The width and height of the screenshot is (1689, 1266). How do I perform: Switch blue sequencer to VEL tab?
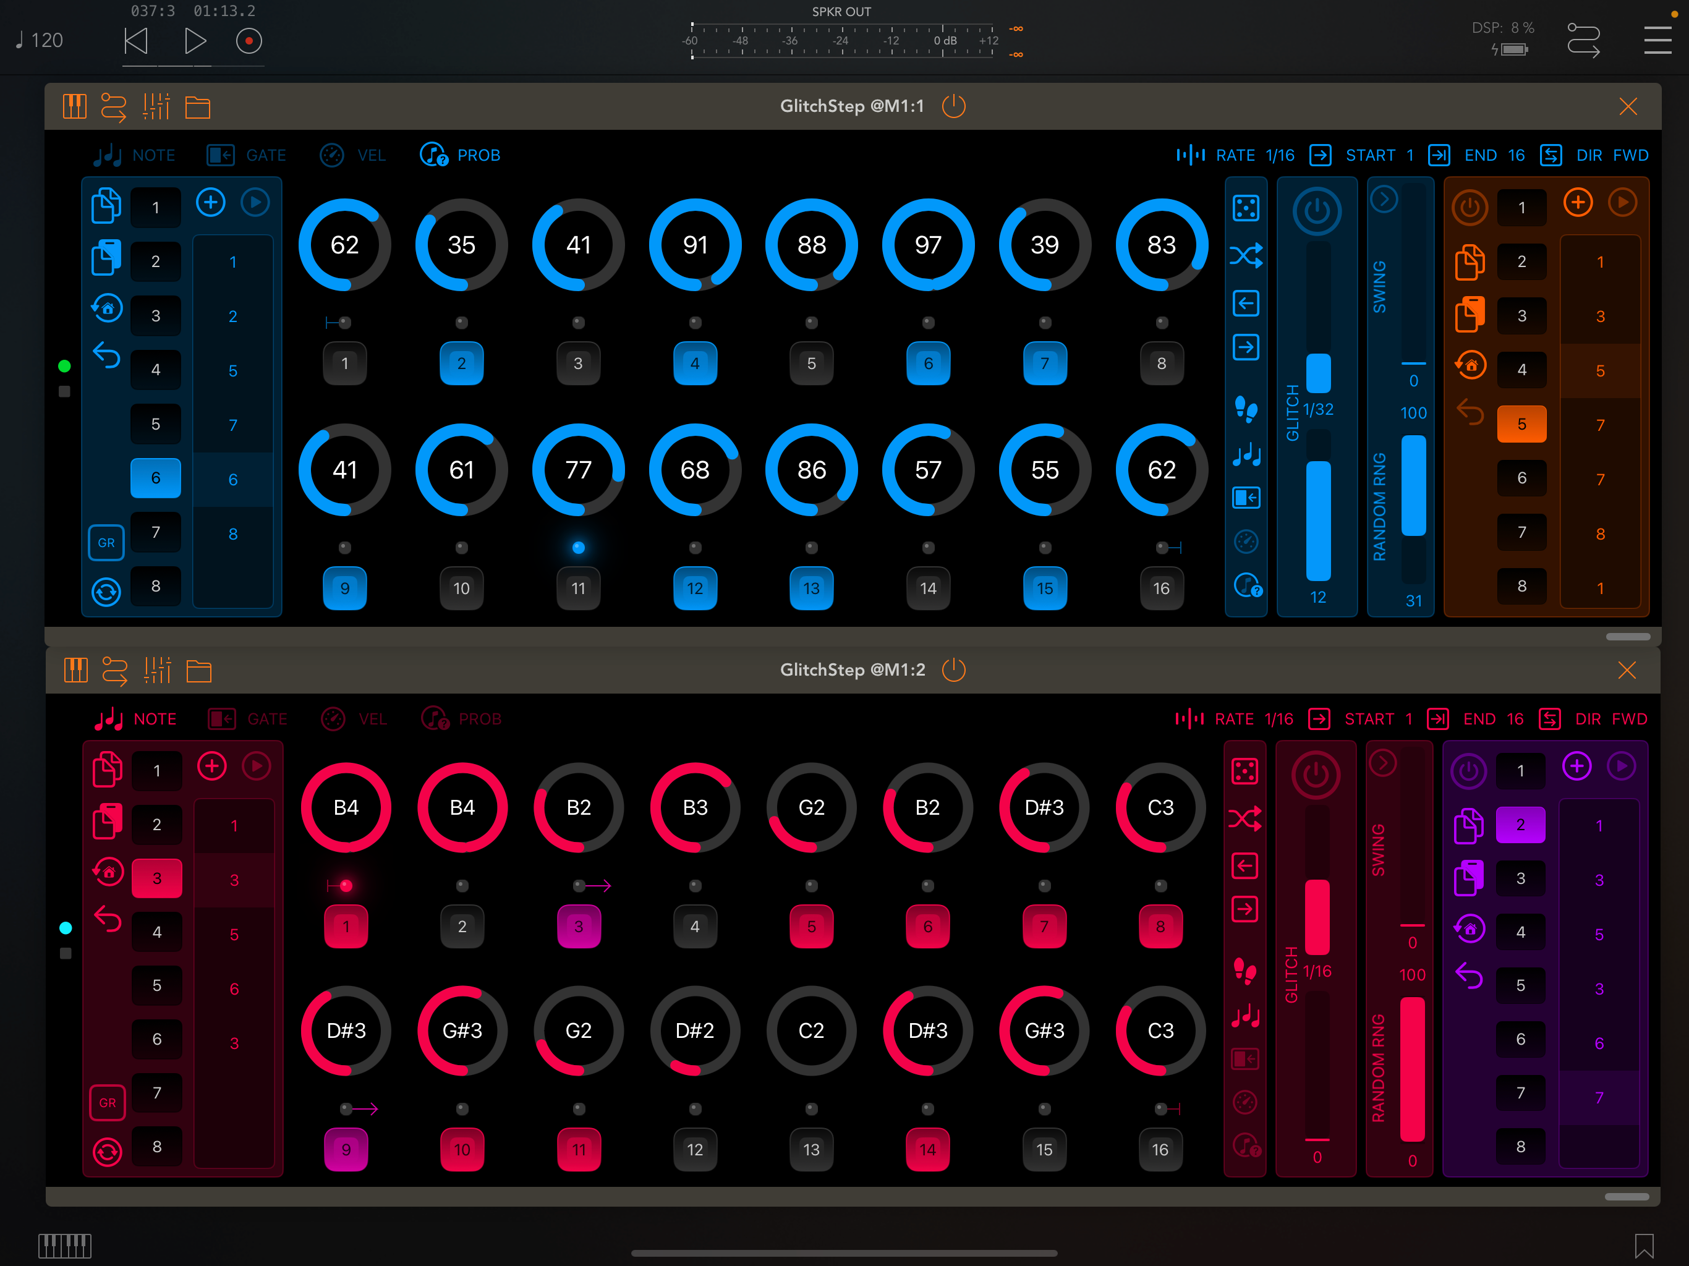tap(353, 156)
